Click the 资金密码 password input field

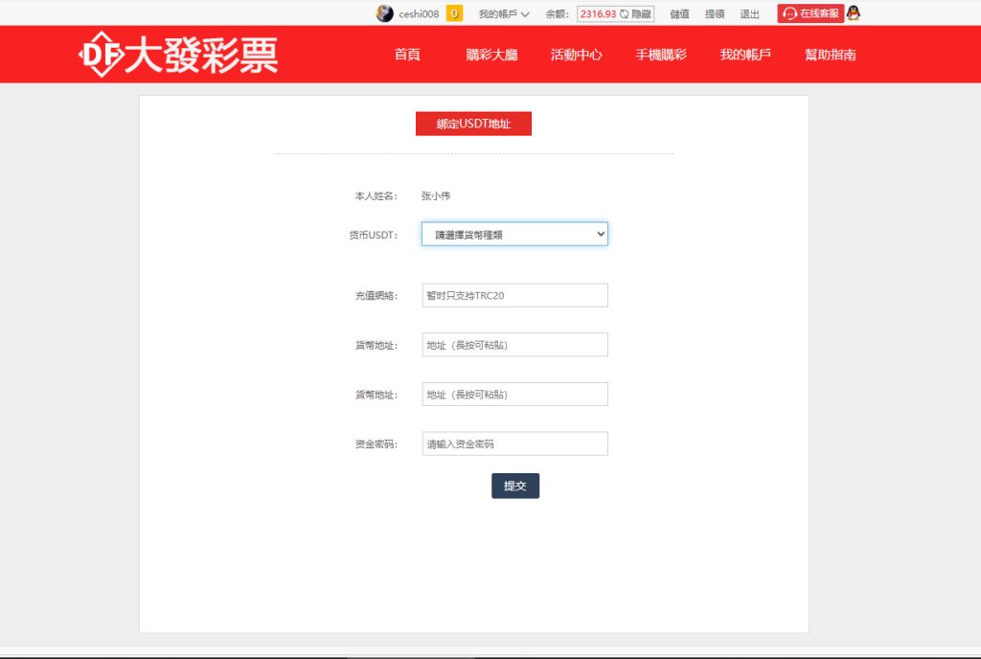pyautogui.click(x=514, y=443)
